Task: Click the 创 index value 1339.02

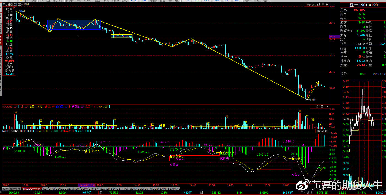Action: click(216, 193)
